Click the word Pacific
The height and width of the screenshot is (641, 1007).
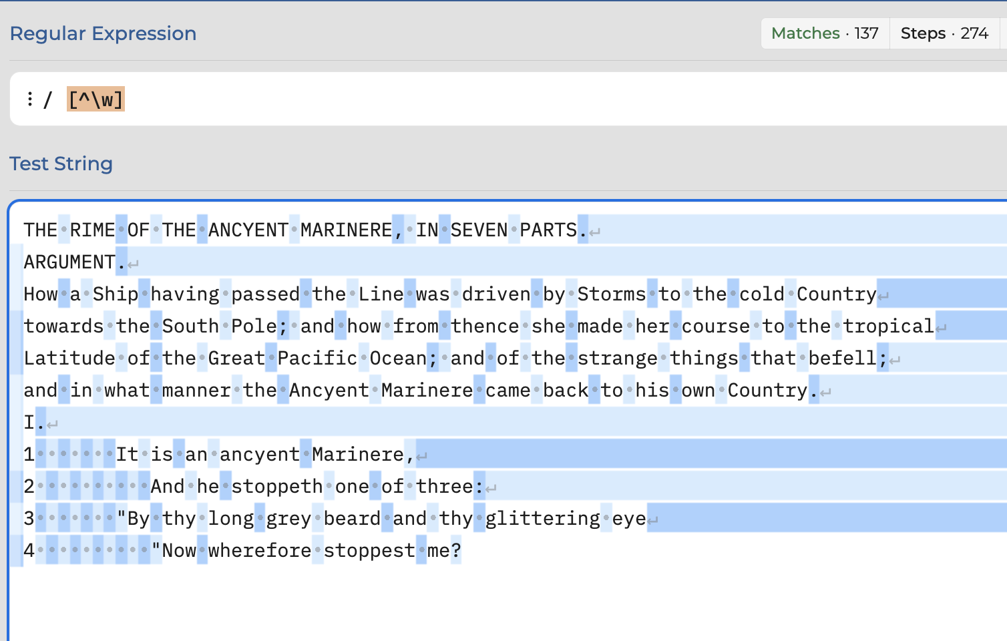click(x=317, y=359)
